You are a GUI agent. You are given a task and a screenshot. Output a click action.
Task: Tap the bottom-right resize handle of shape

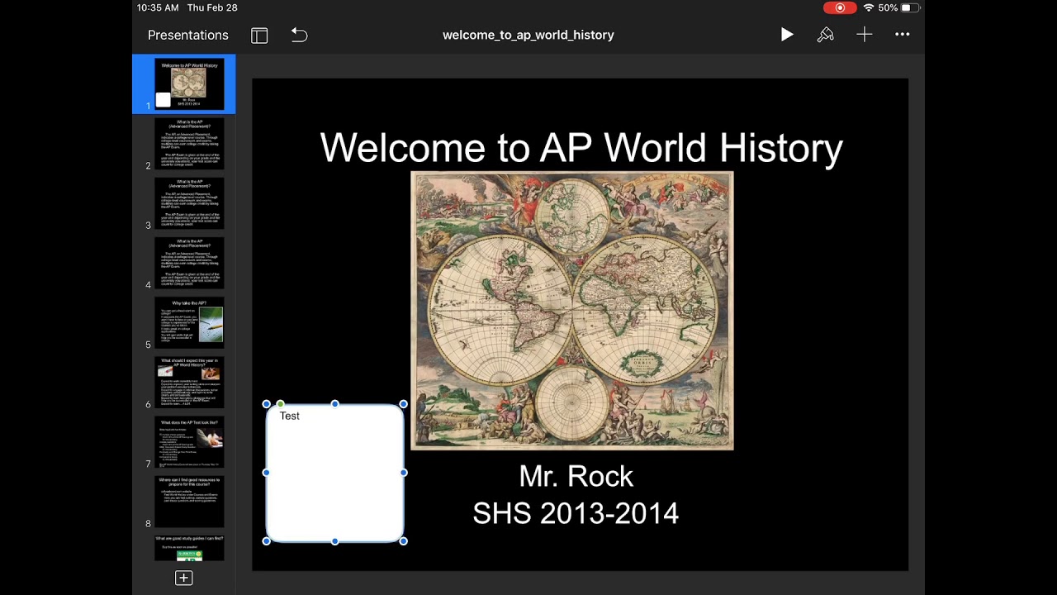pos(403,541)
